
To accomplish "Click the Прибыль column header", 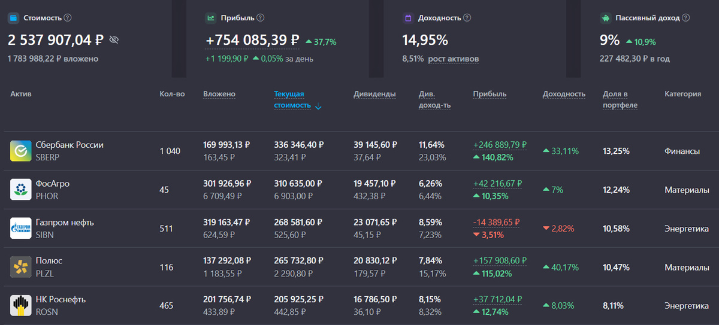I will (490, 94).
